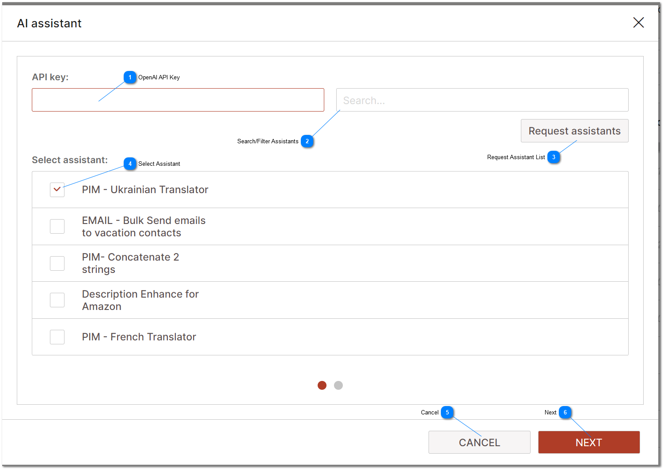Enable PIM- Concatenate 2 strings assistant
Screen dimensions: 664x470
pyautogui.click(x=57, y=263)
